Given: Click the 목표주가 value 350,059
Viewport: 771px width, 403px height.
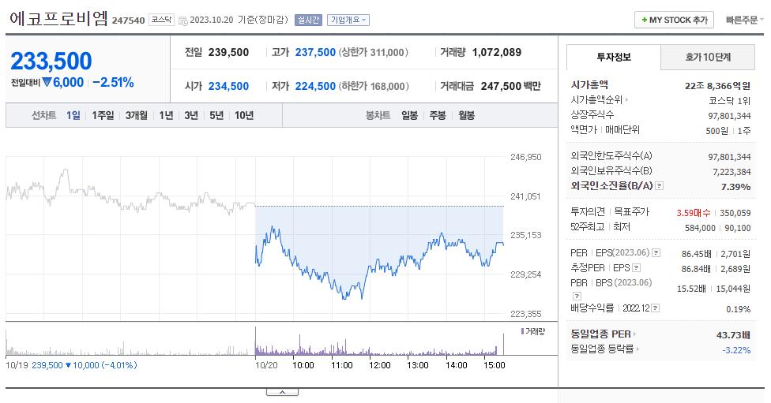Looking at the screenshot, I should coord(735,213).
